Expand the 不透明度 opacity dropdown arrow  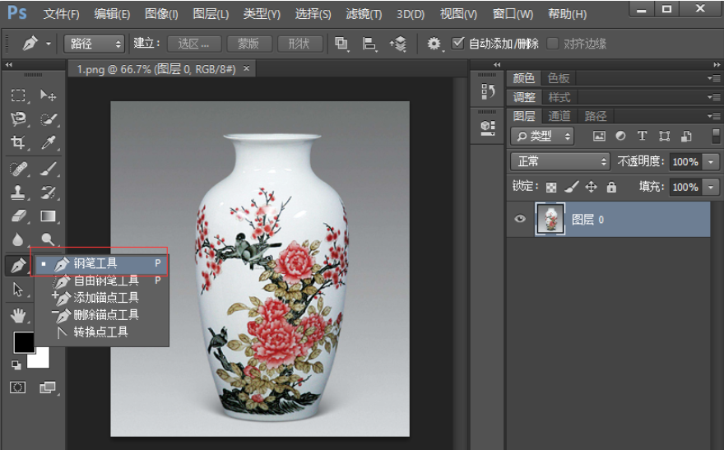click(x=712, y=161)
